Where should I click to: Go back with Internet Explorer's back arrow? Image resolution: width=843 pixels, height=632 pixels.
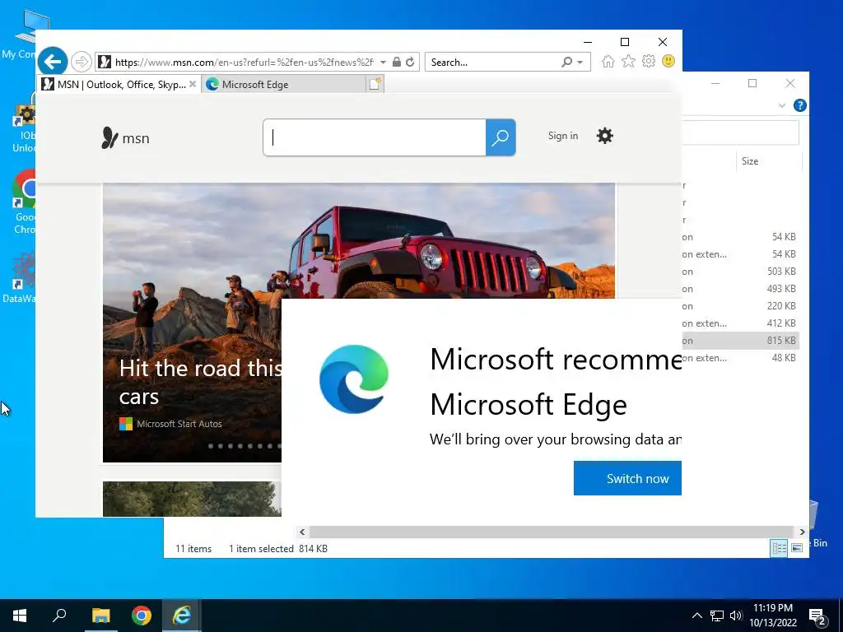53,62
